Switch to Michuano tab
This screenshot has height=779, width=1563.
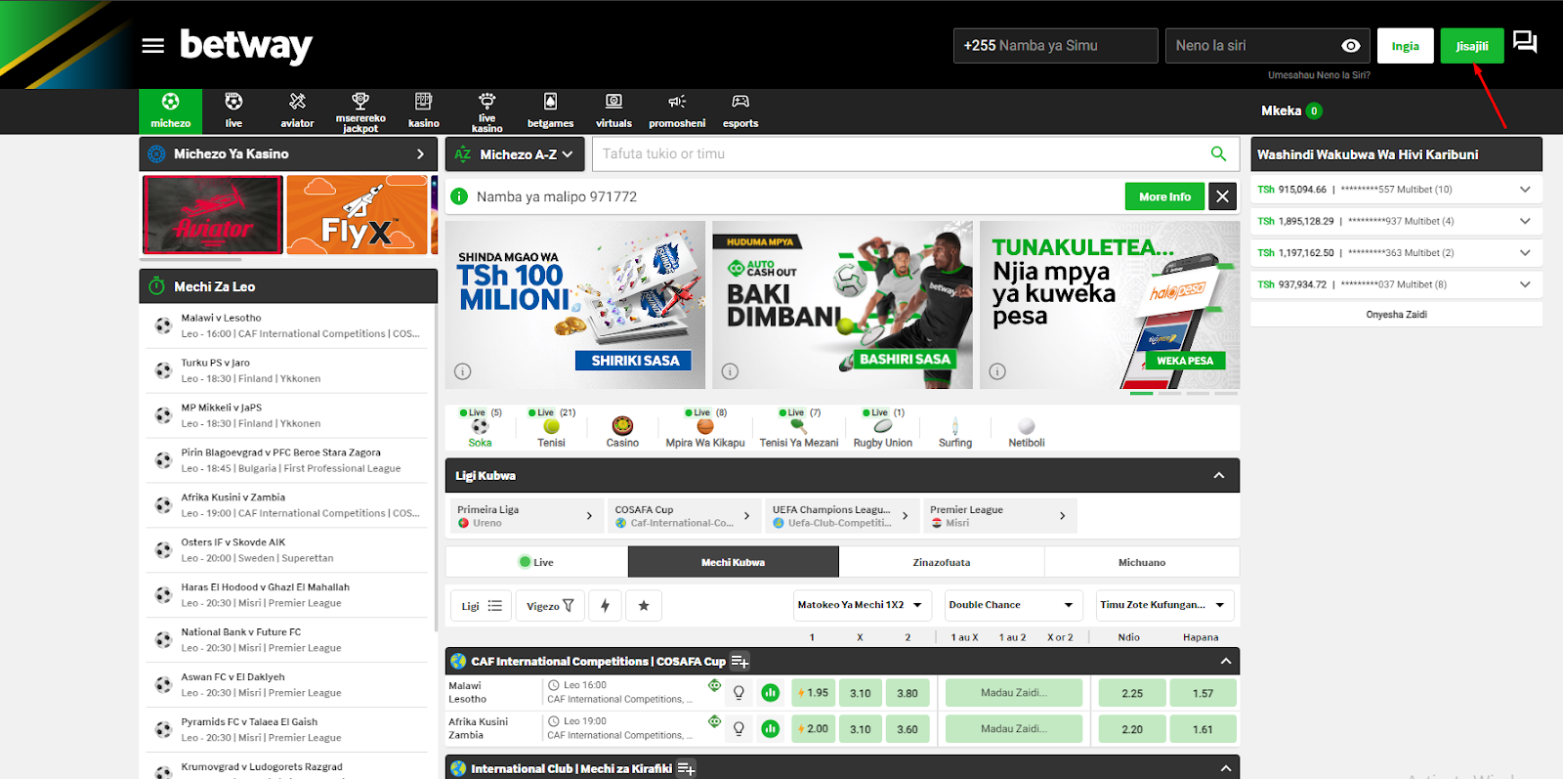pyautogui.click(x=1142, y=562)
